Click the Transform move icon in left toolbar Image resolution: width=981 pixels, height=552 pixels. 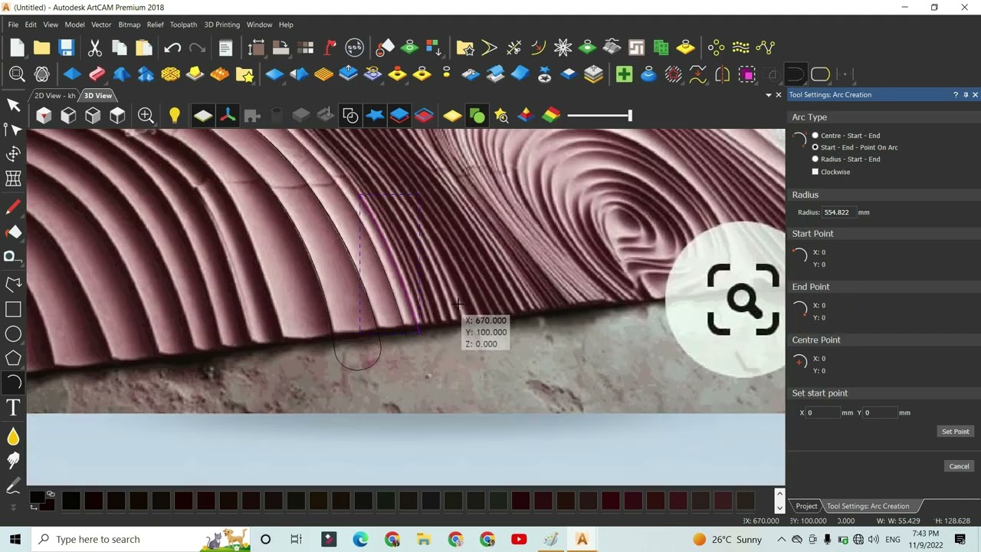pos(13,154)
